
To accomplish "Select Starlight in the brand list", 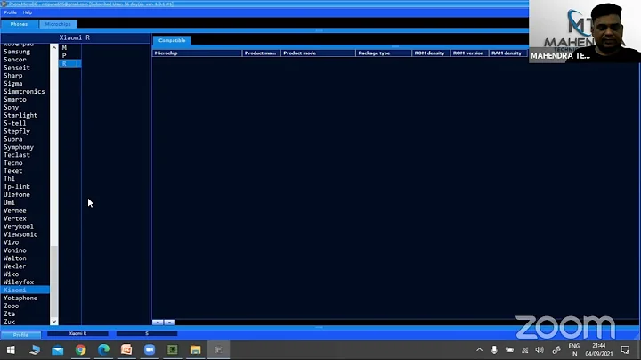I will pos(20,115).
